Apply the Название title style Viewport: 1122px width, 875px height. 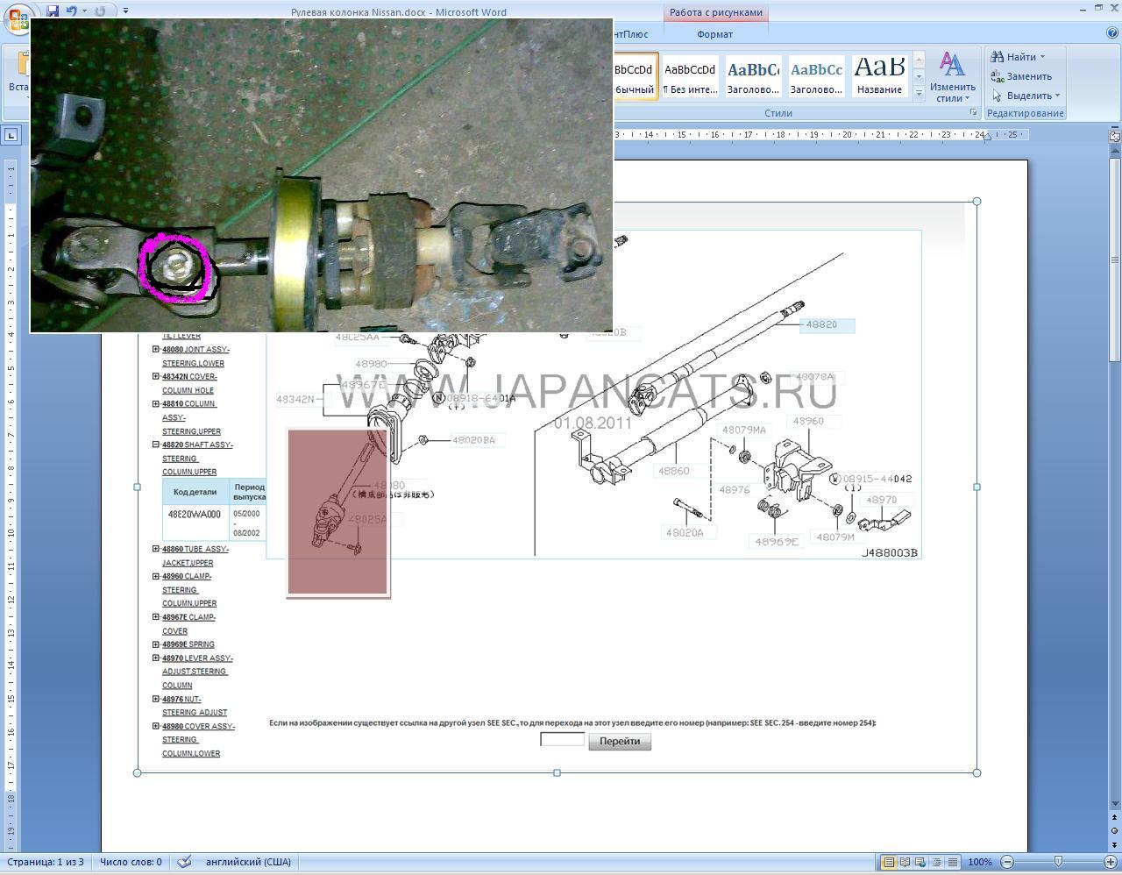(x=879, y=76)
